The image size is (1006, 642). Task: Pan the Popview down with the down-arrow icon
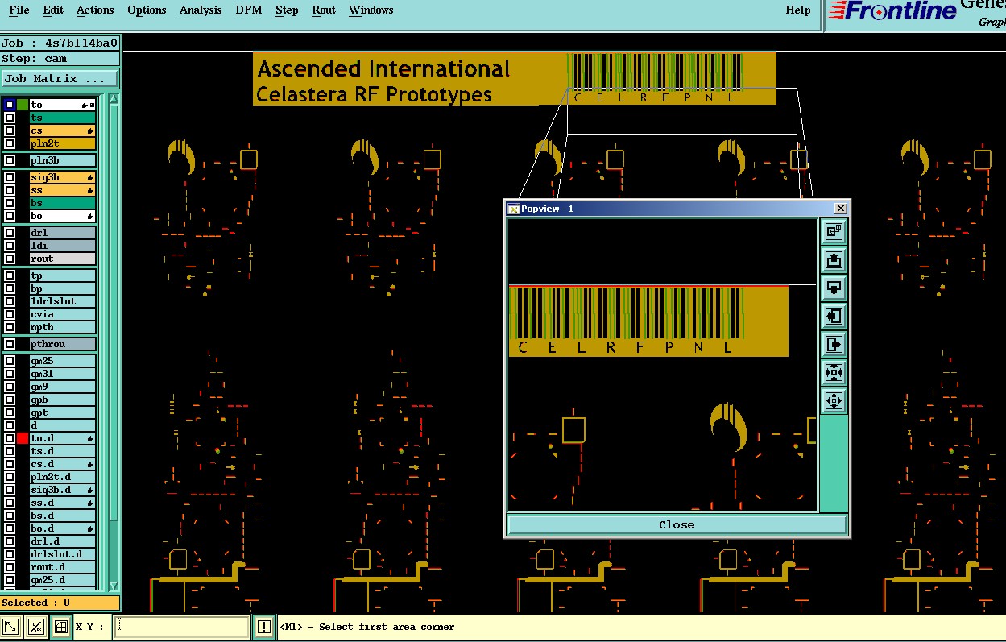(834, 288)
